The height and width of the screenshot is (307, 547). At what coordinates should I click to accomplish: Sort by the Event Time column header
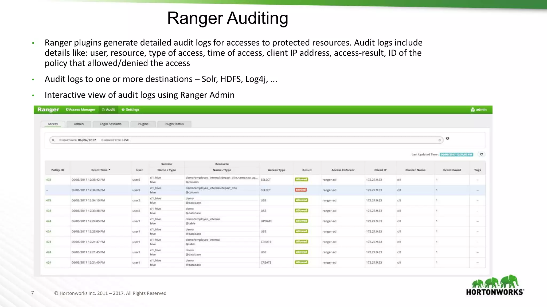[100, 170]
